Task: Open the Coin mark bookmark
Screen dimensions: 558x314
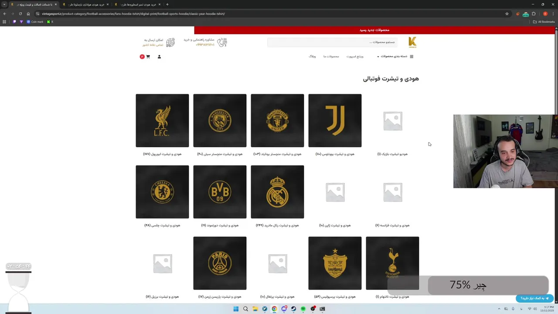Action: 35,22
